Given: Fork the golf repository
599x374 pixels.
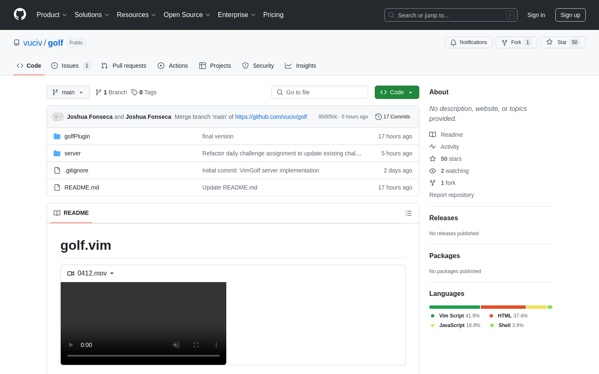Looking at the screenshot, I should pyautogui.click(x=516, y=42).
